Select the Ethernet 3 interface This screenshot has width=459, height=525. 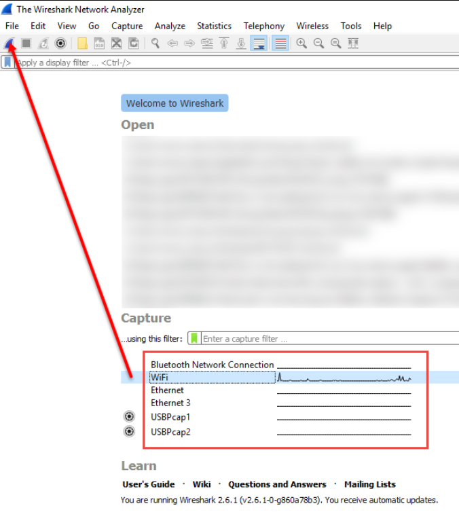(170, 403)
